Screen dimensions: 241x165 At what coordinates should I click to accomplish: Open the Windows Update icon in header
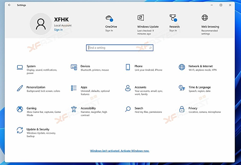[x=141, y=18]
